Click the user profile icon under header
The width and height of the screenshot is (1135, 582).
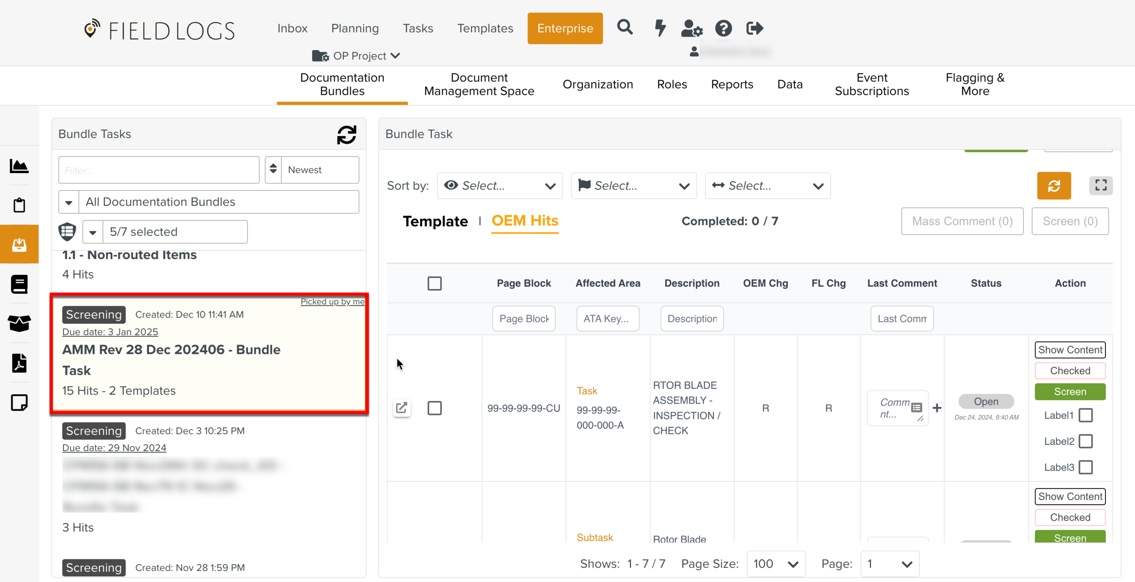pos(694,51)
